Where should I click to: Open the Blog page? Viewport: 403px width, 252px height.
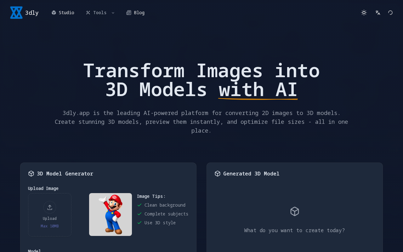[x=135, y=13]
